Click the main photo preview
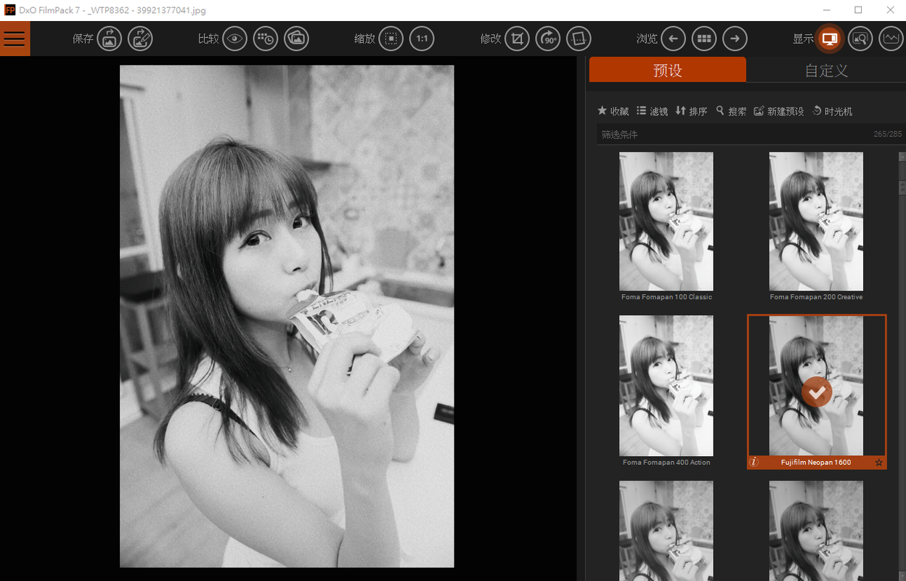 click(x=287, y=316)
